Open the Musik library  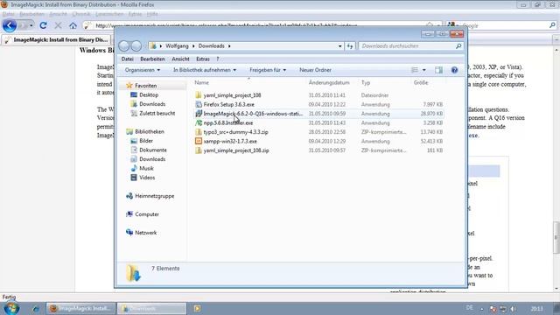[146, 168]
